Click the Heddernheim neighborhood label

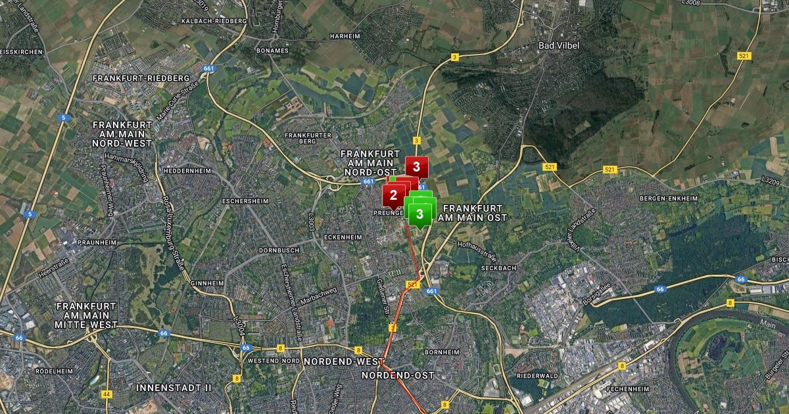click(x=187, y=171)
